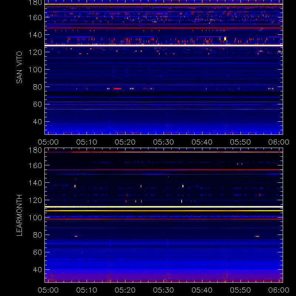Viewport: 296px width, 296px height.
Task: Click the 05:10 time label under Learmonth plot
Action: [87, 290]
